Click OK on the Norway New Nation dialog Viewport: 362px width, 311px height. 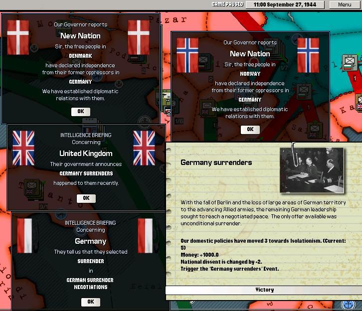click(250, 130)
